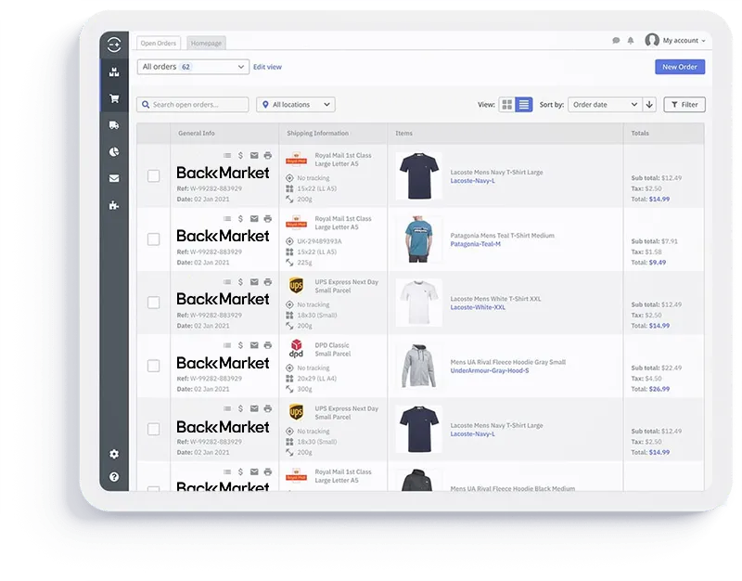Click dollar icon on Lacoste-White-XXL order
This screenshot has height=581, width=742.
(240, 282)
